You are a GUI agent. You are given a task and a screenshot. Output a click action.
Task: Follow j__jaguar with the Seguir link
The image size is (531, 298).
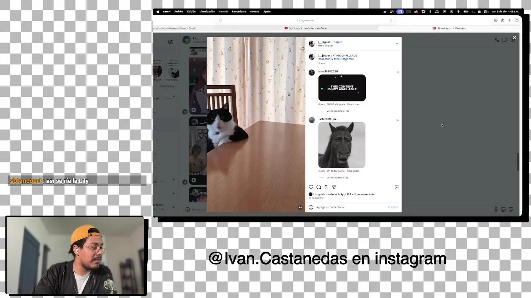(338, 42)
